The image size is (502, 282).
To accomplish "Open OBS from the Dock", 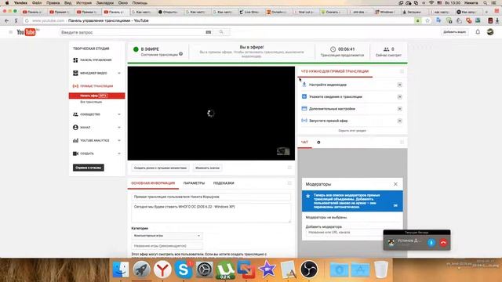I will 309,269.
